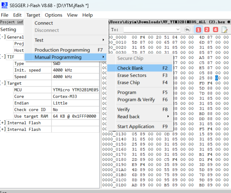The height and width of the screenshot is (193, 231).
Task: Click byte 2D at row 0000_0180
Action: [x=134, y=159]
